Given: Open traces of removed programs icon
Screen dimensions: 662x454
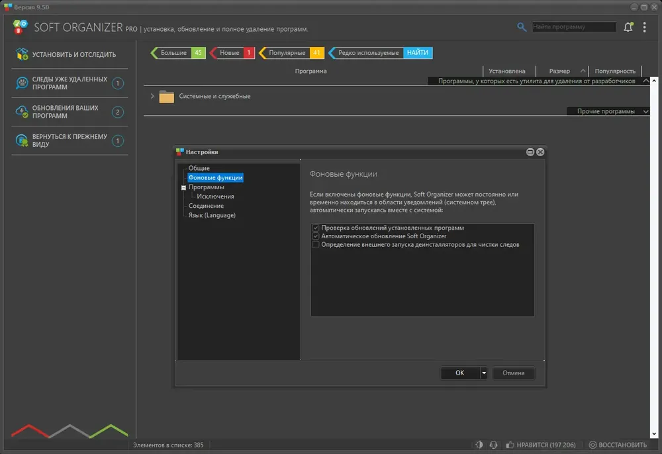Looking at the screenshot, I should [x=22, y=83].
